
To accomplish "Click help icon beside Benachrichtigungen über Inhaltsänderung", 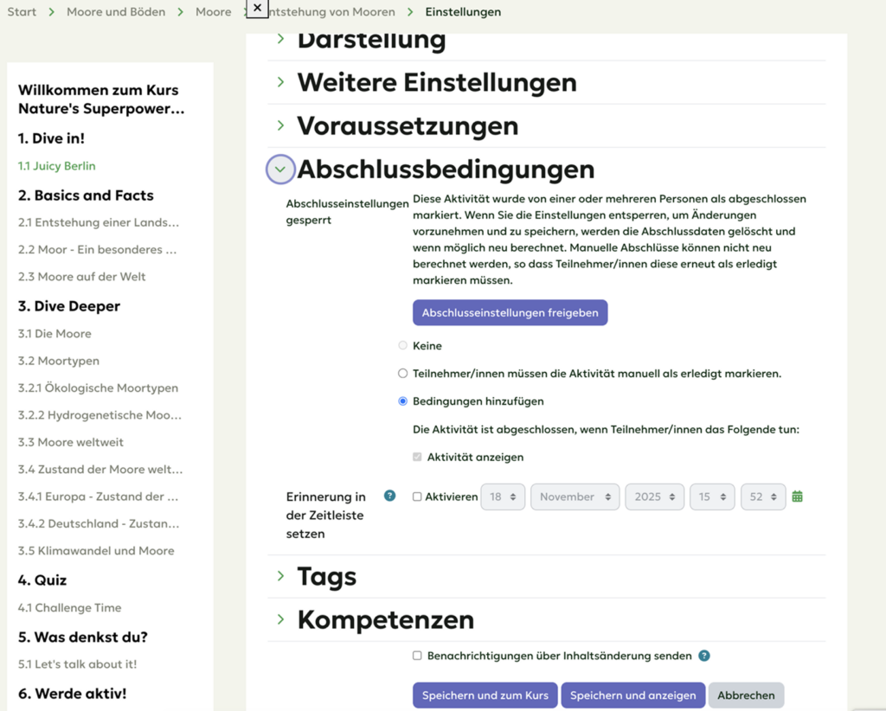I will [704, 656].
